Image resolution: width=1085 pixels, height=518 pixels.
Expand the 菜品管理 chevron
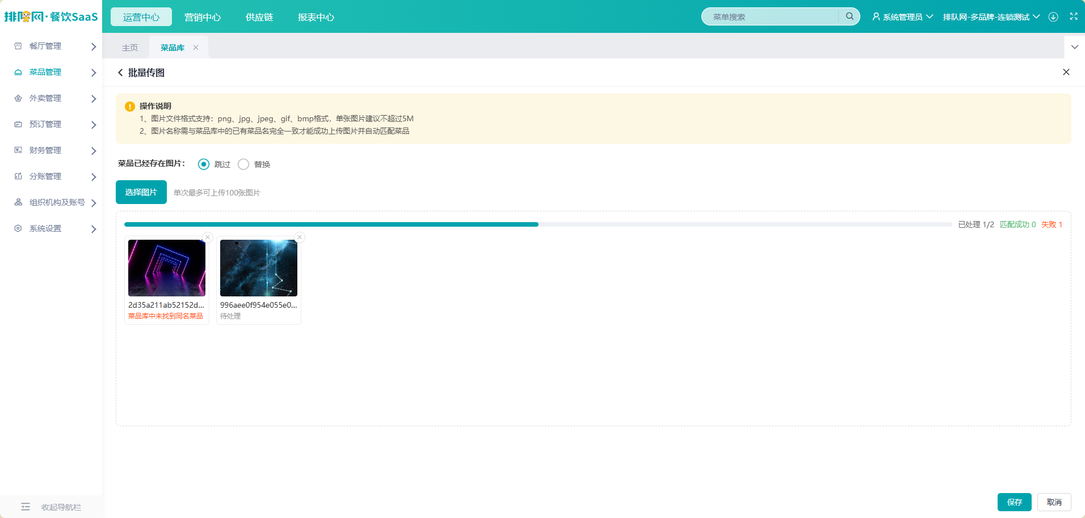tap(94, 73)
